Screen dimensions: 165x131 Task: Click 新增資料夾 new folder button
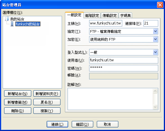click(47, 94)
